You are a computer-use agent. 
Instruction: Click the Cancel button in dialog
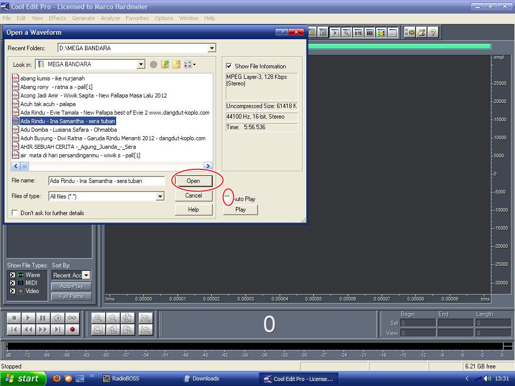194,196
